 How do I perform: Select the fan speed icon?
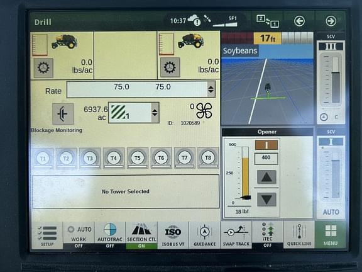coord(204,111)
